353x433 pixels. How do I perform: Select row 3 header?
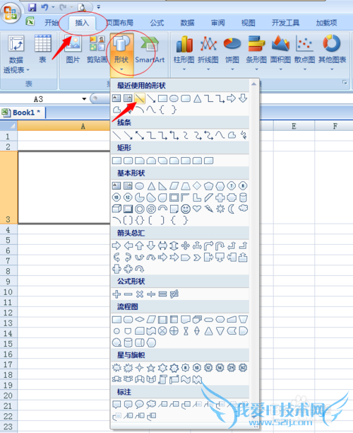[8, 187]
